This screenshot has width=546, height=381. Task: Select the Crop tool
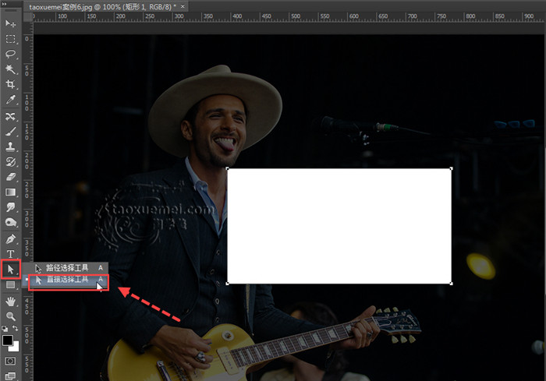11,84
